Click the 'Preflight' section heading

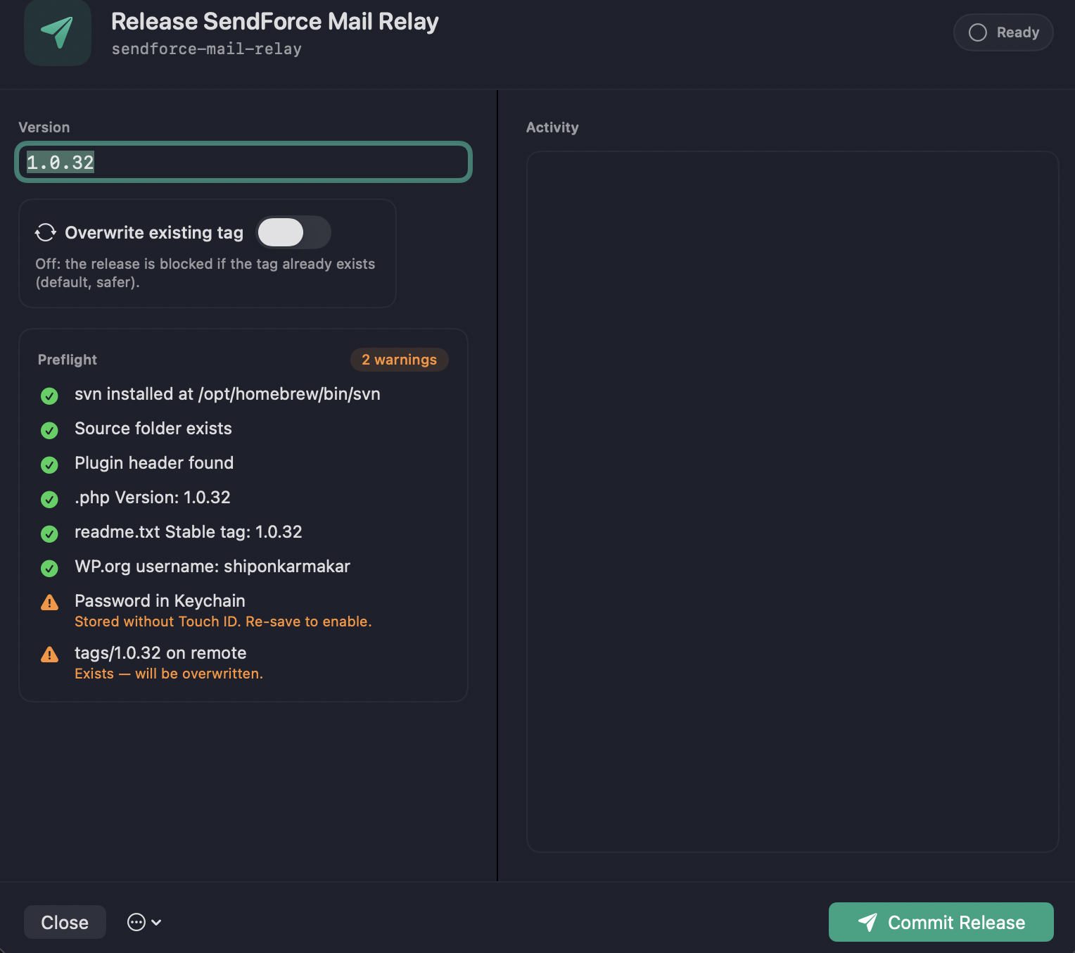click(68, 360)
